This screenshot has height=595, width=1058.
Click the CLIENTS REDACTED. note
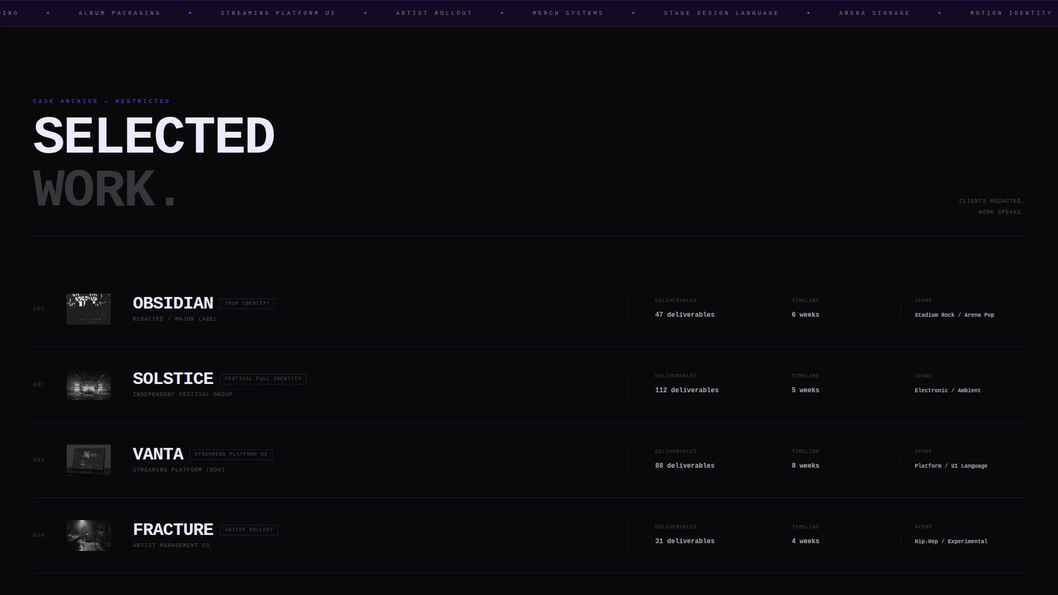pyautogui.click(x=991, y=201)
